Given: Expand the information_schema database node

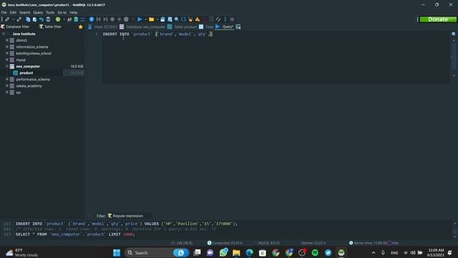Looking at the screenshot, I should coord(7,47).
